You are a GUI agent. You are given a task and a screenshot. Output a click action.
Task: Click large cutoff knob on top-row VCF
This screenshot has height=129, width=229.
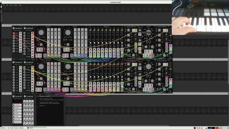click(x=148, y=33)
